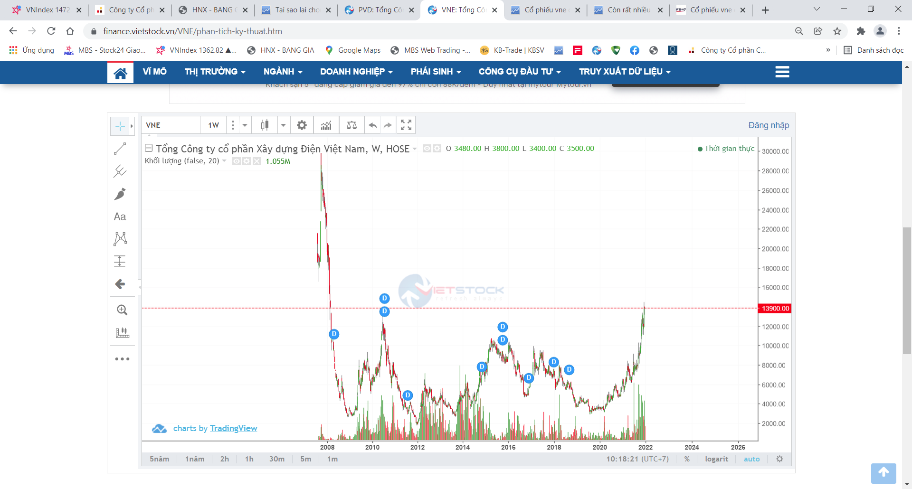Redo the chart action
The height and width of the screenshot is (489, 912).
[388, 125]
